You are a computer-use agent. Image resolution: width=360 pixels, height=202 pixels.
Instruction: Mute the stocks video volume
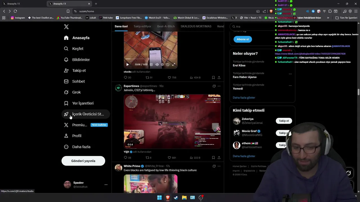pos(157,65)
